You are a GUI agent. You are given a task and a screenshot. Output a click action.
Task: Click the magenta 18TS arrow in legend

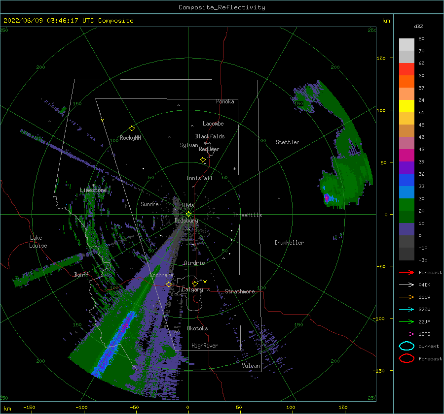coord(407,334)
